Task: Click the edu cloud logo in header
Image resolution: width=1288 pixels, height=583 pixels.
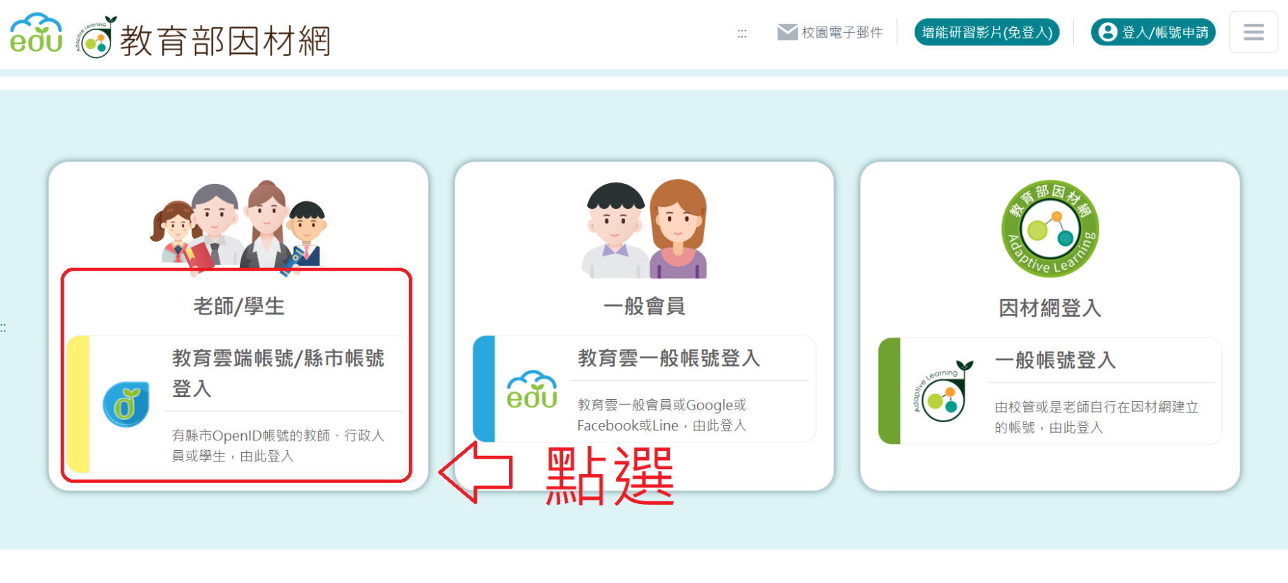Action: 36,33
